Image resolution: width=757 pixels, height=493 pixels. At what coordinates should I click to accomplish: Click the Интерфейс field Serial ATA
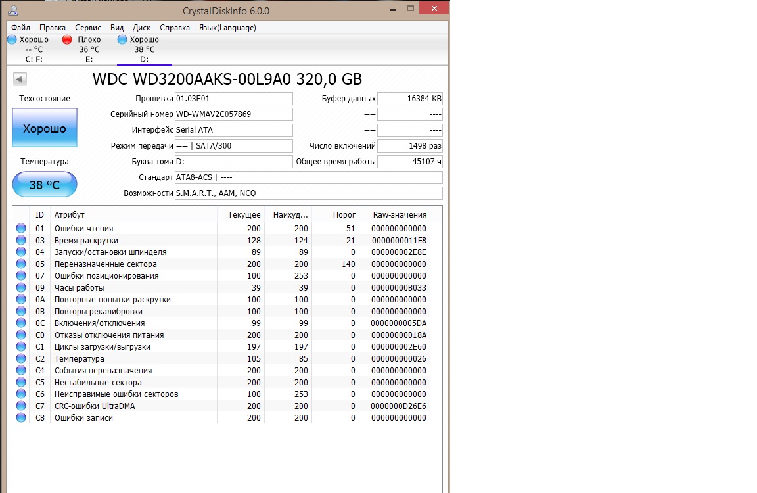point(234,130)
